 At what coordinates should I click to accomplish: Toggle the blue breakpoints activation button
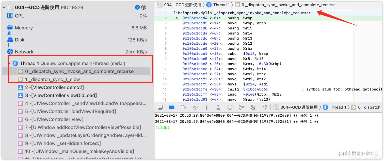pyautogui.click(x=172, y=107)
